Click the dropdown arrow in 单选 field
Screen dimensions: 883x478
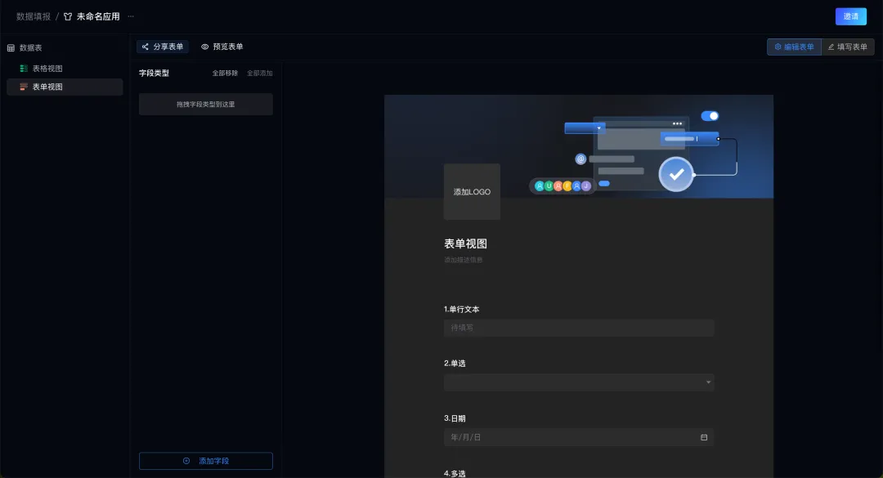coord(708,382)
